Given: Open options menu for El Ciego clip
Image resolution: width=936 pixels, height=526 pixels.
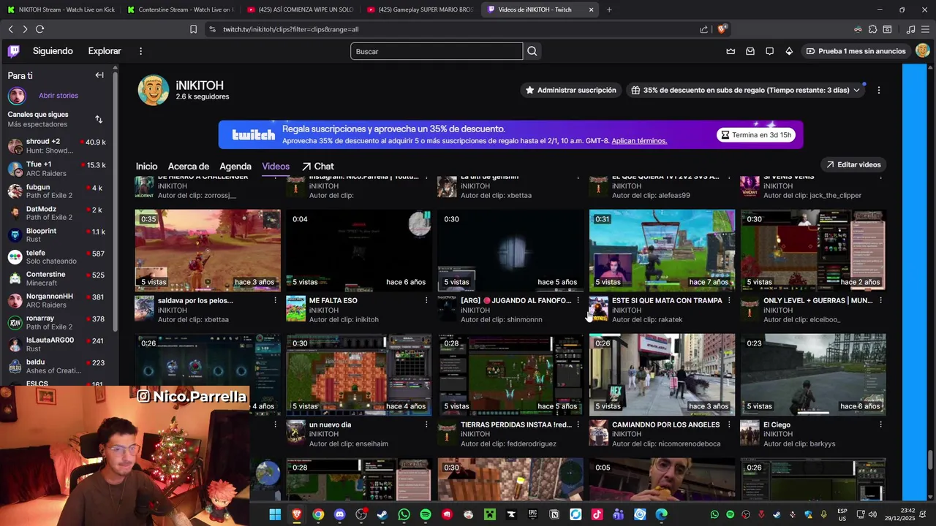Looking at the screenshot, I should pyautogui.click(x=880, y=424).
